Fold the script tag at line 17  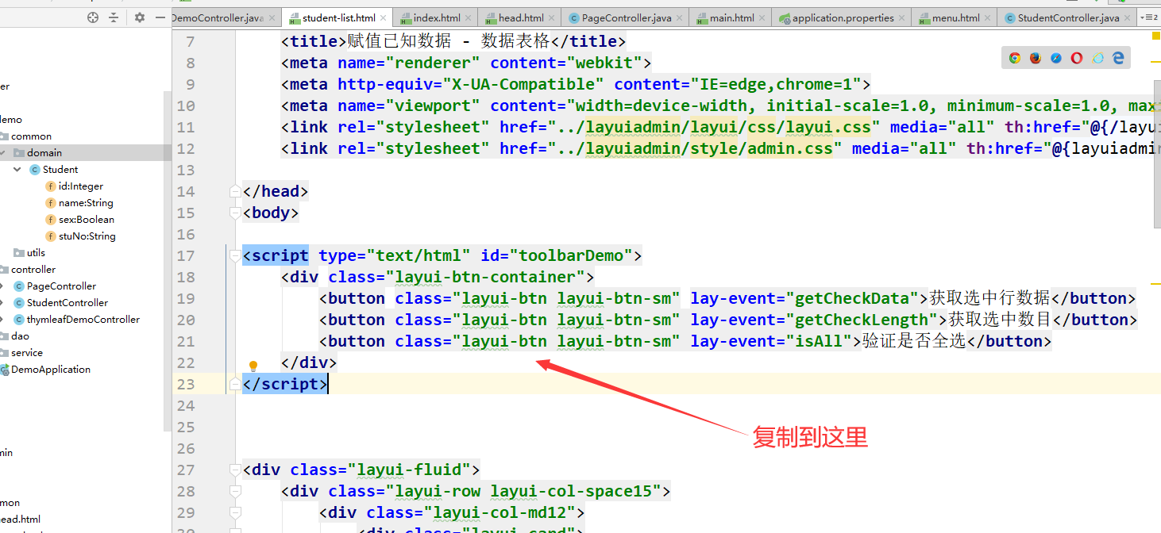pos(234,256)
